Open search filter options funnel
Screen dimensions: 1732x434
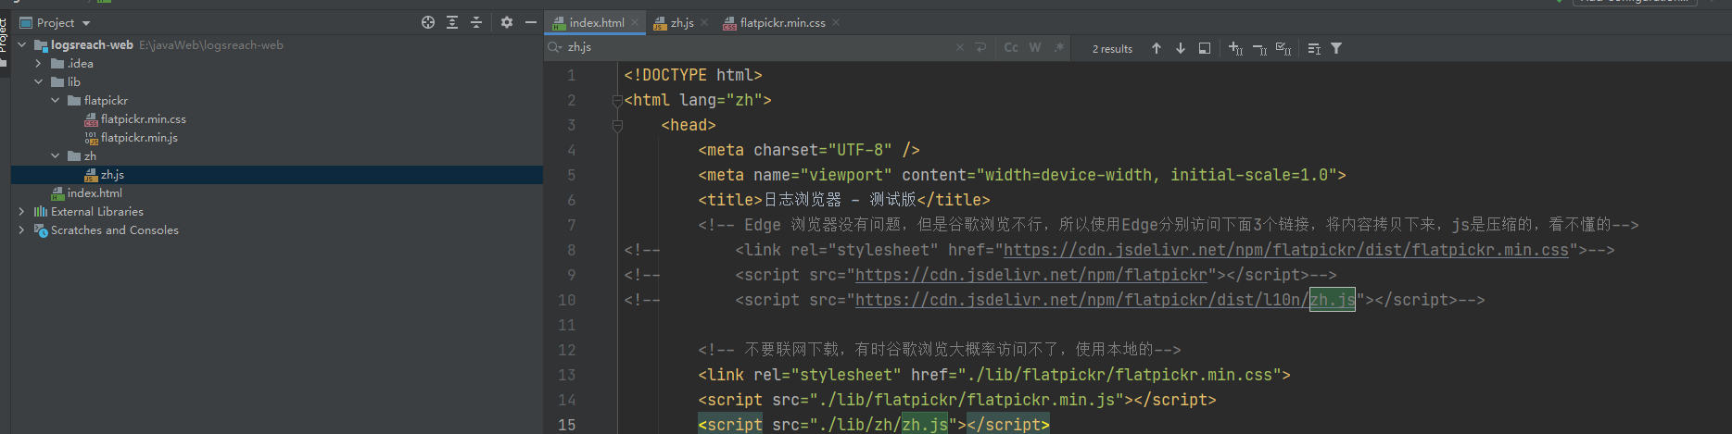pos(1336,48)
